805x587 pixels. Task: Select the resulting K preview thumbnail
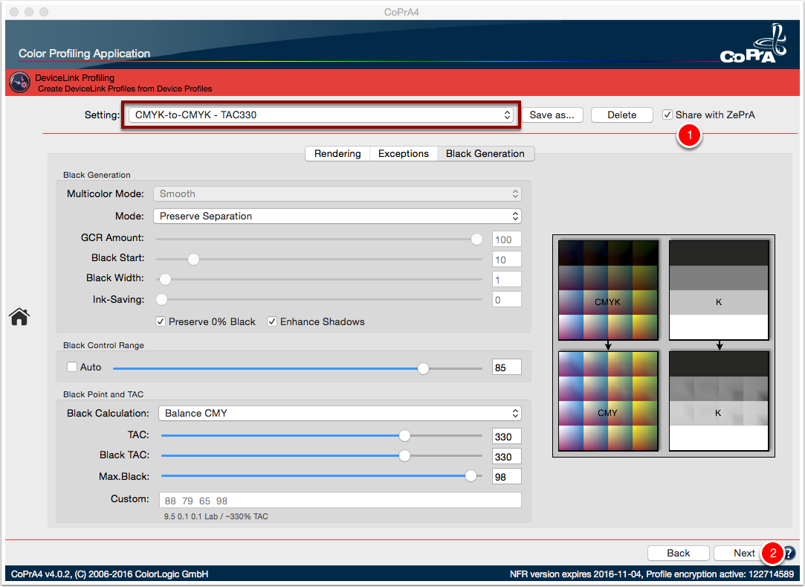[x=719, y=401]
